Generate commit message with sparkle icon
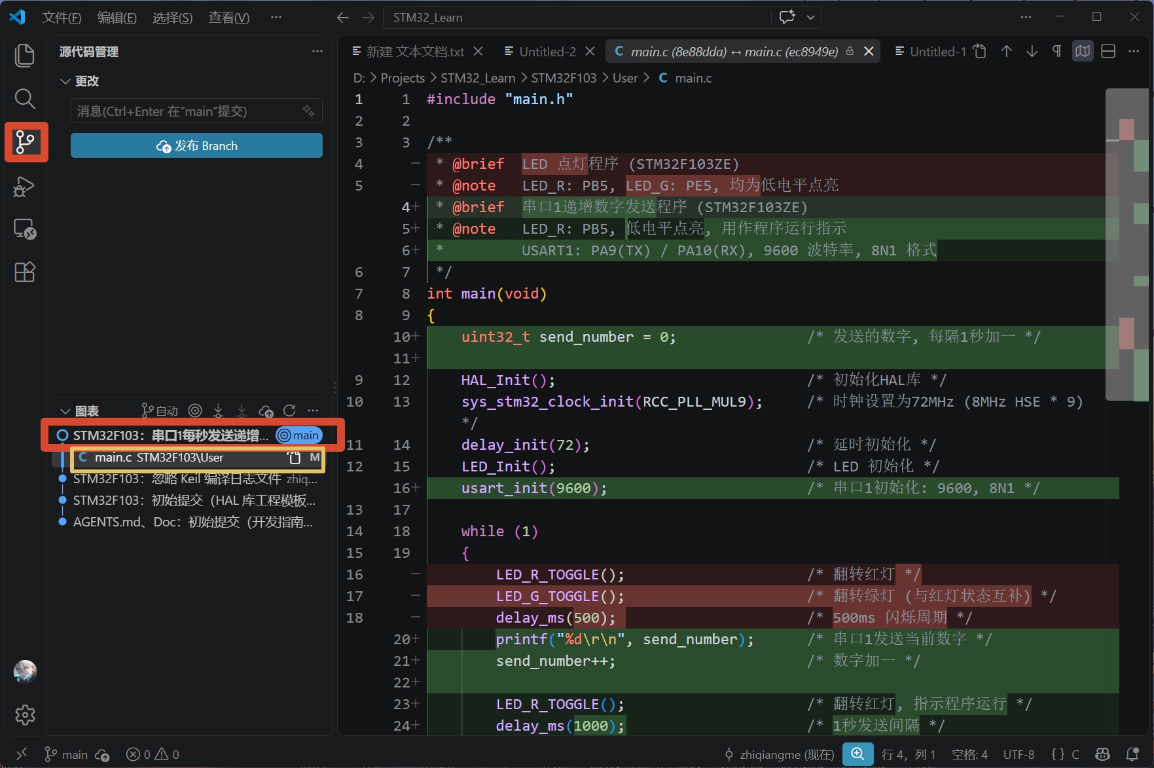This screenshot has height=768, width=1154. (308, 111)
